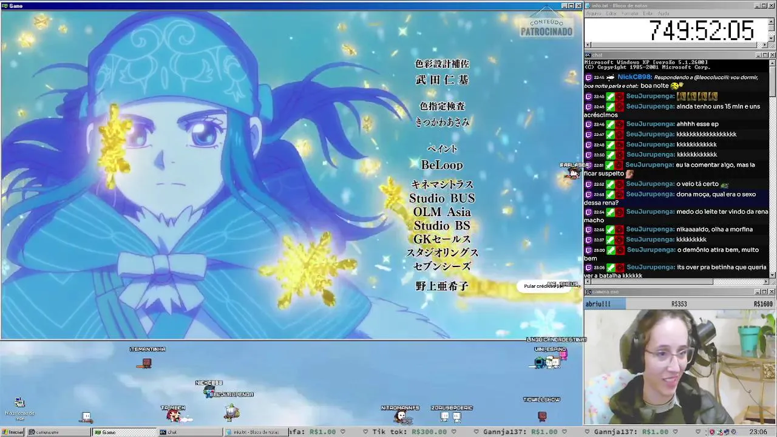The height and width of the screenshot is (437, 777).
Task: Open info.txt Bloco de notas taskbar button
Action: pyautogui.click(x=255, y=432)
